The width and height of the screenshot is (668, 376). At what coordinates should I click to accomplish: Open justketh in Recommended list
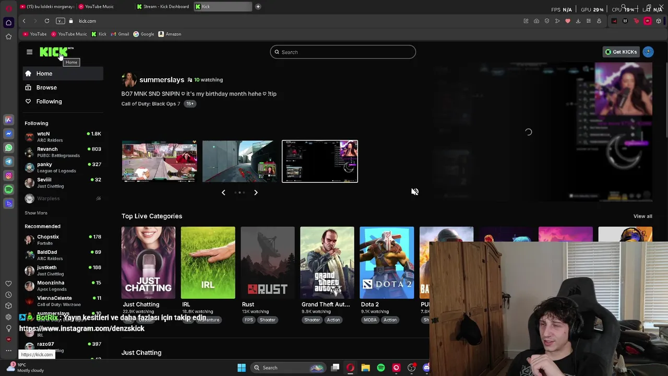[x=63, y=271]
